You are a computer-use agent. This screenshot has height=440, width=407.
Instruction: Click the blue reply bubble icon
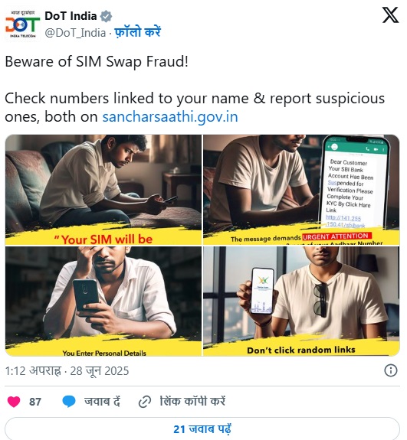[69, 402]
